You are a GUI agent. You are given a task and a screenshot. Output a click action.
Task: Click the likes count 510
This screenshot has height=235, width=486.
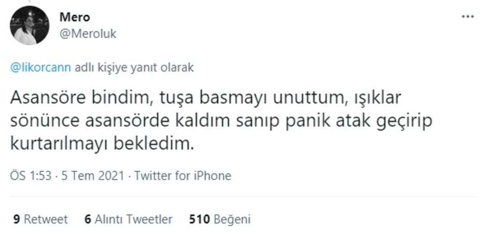(x=199, y=219)
